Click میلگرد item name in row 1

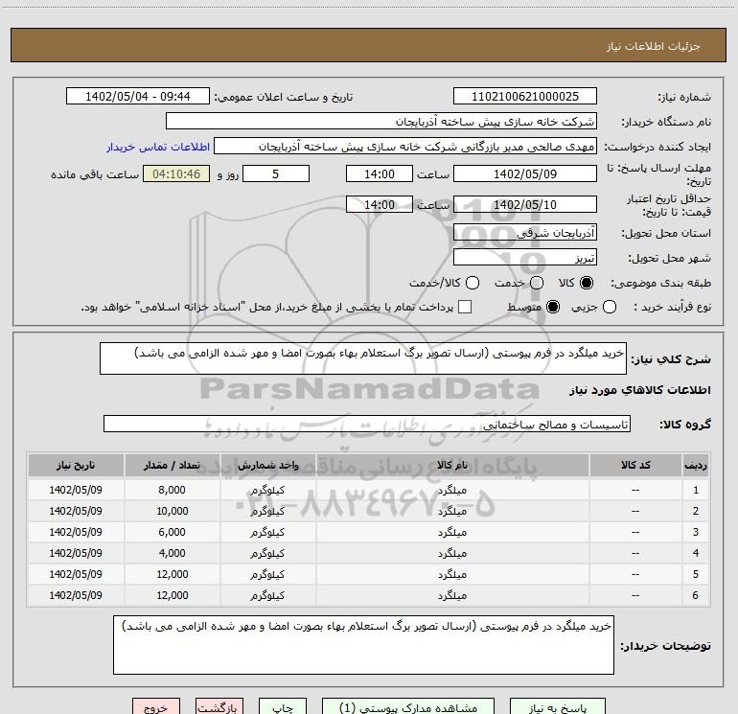[452, 490]
